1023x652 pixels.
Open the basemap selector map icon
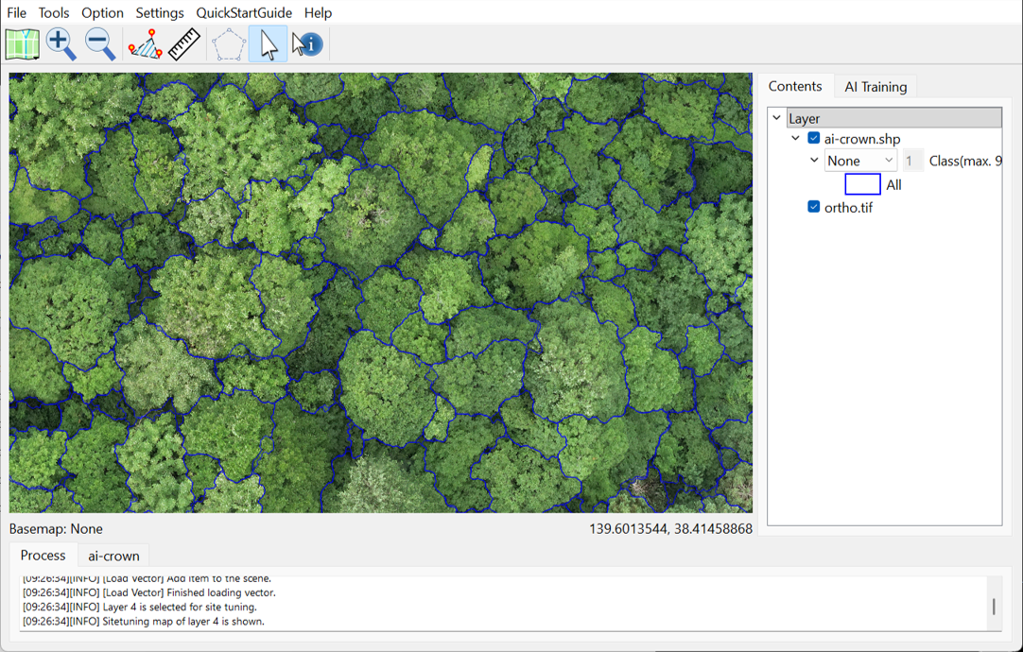coord(22,44)
